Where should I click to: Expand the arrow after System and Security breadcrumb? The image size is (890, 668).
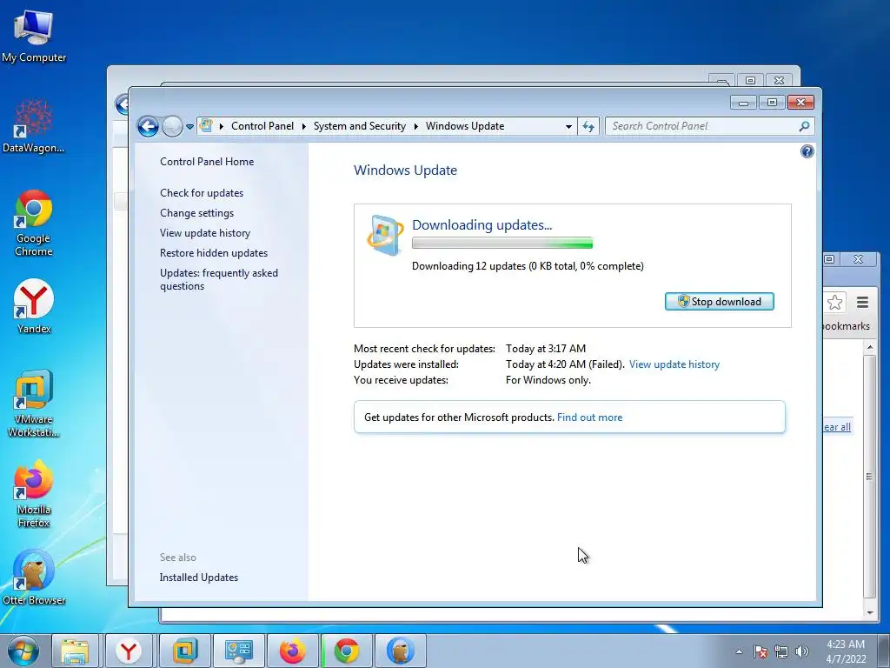(x=415, y=126)
